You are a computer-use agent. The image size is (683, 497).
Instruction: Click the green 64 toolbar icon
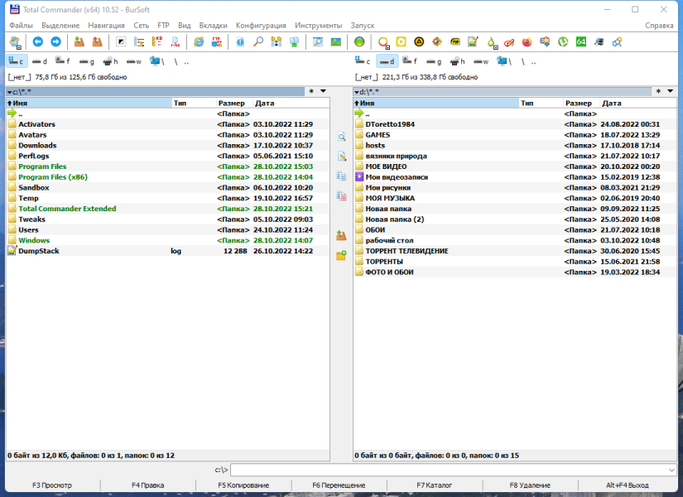pos(580,42)
